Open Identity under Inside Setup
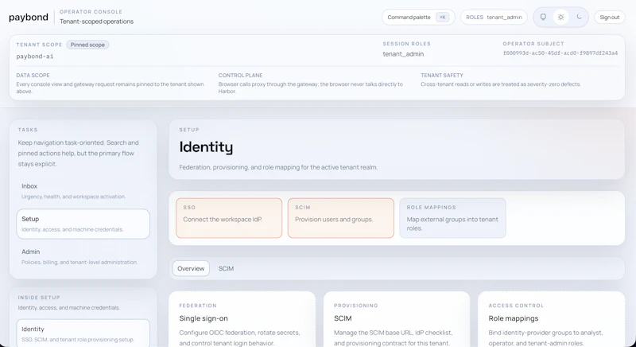636x347 pixels. 83,333
